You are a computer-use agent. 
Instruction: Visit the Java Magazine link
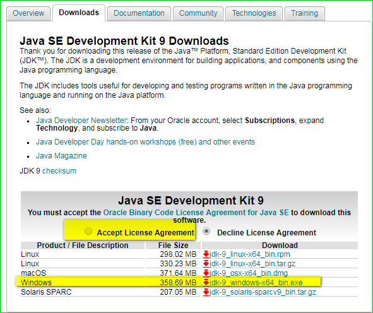[61, 156]
